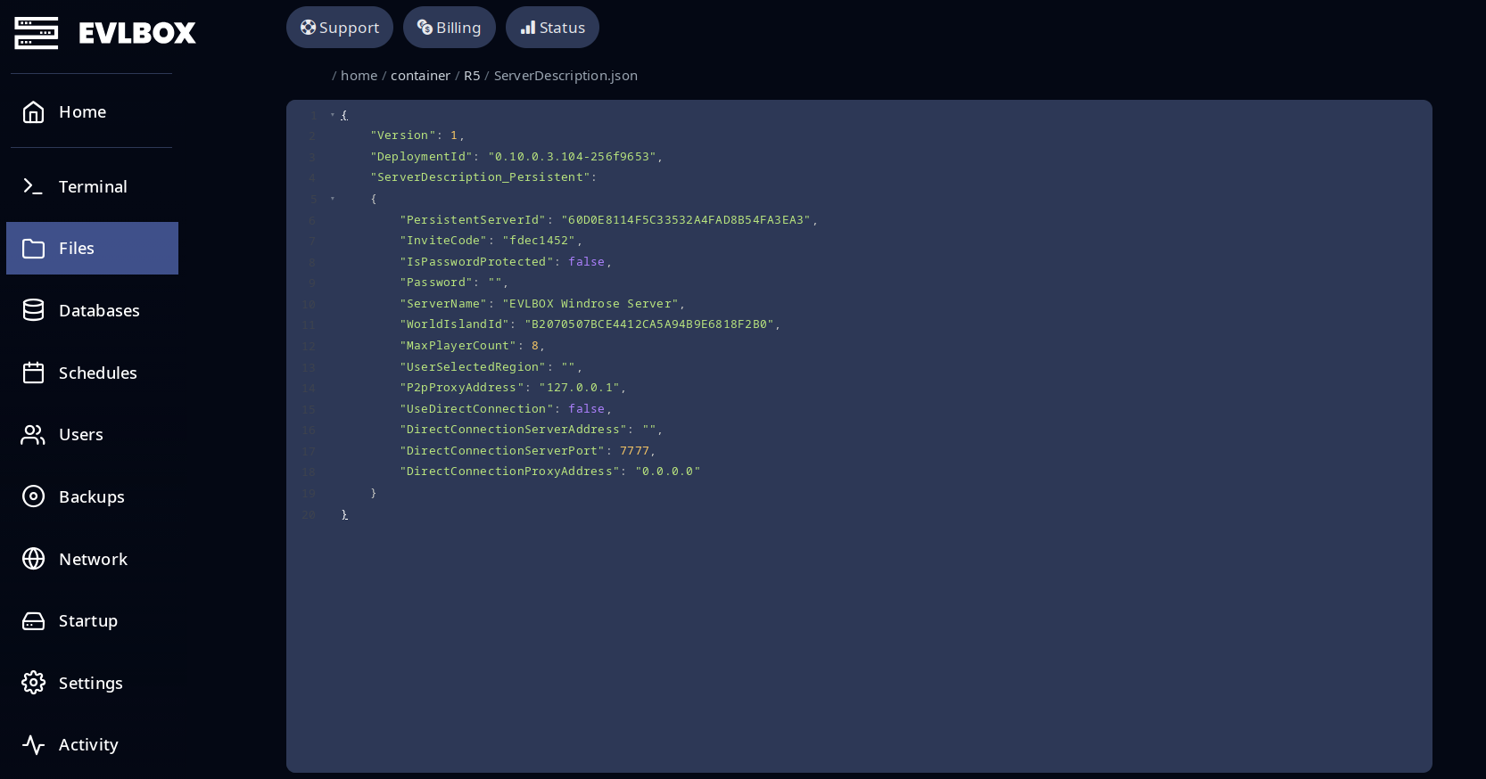Viewport: 1486px width, 779px height.
Task: Open Databases in the sidebar
Action: tap(92, 310)
